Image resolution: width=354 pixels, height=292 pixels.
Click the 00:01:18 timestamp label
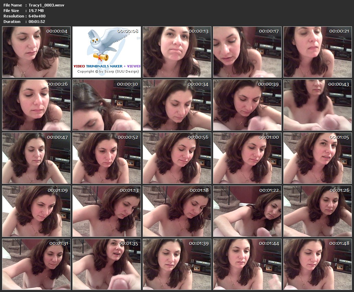click(x=199, y=190)
